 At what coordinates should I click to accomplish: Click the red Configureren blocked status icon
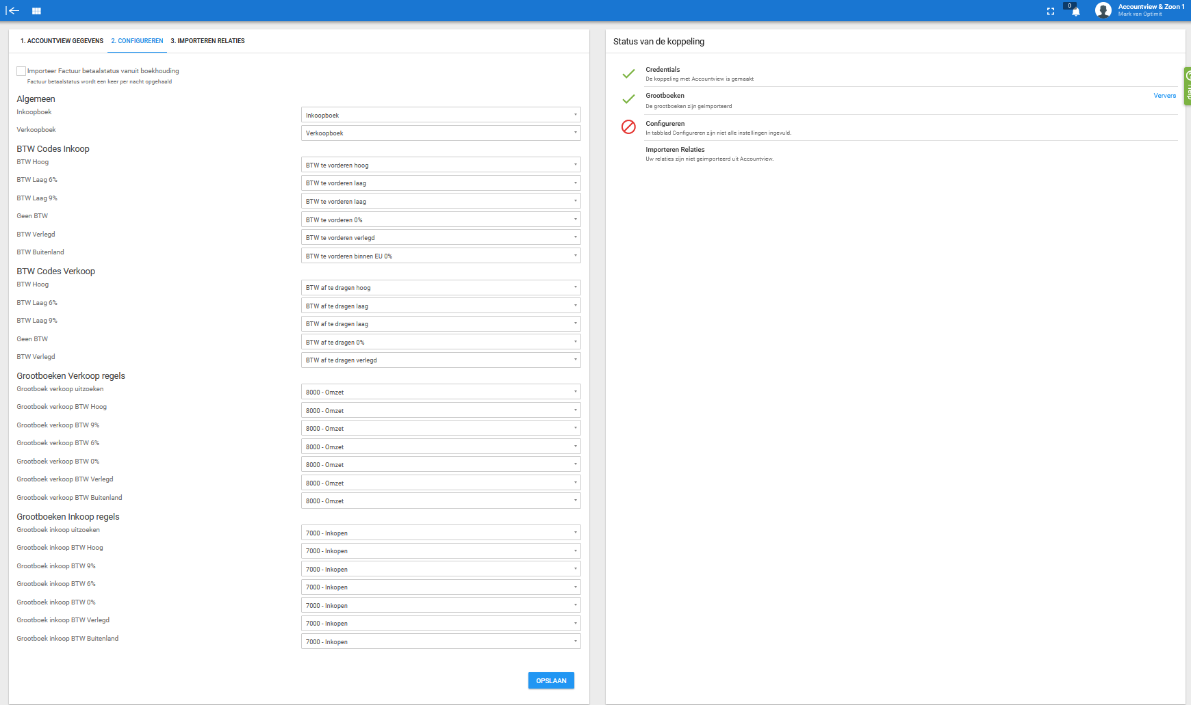point(628,127)
